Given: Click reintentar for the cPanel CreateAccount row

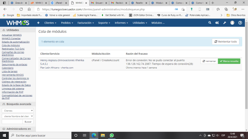Looking at the screenshot, I should (209, 61).
